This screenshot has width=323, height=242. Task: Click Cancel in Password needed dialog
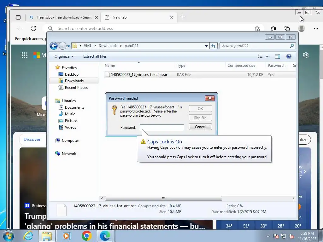pyautogui.click(x=200, y=127)
